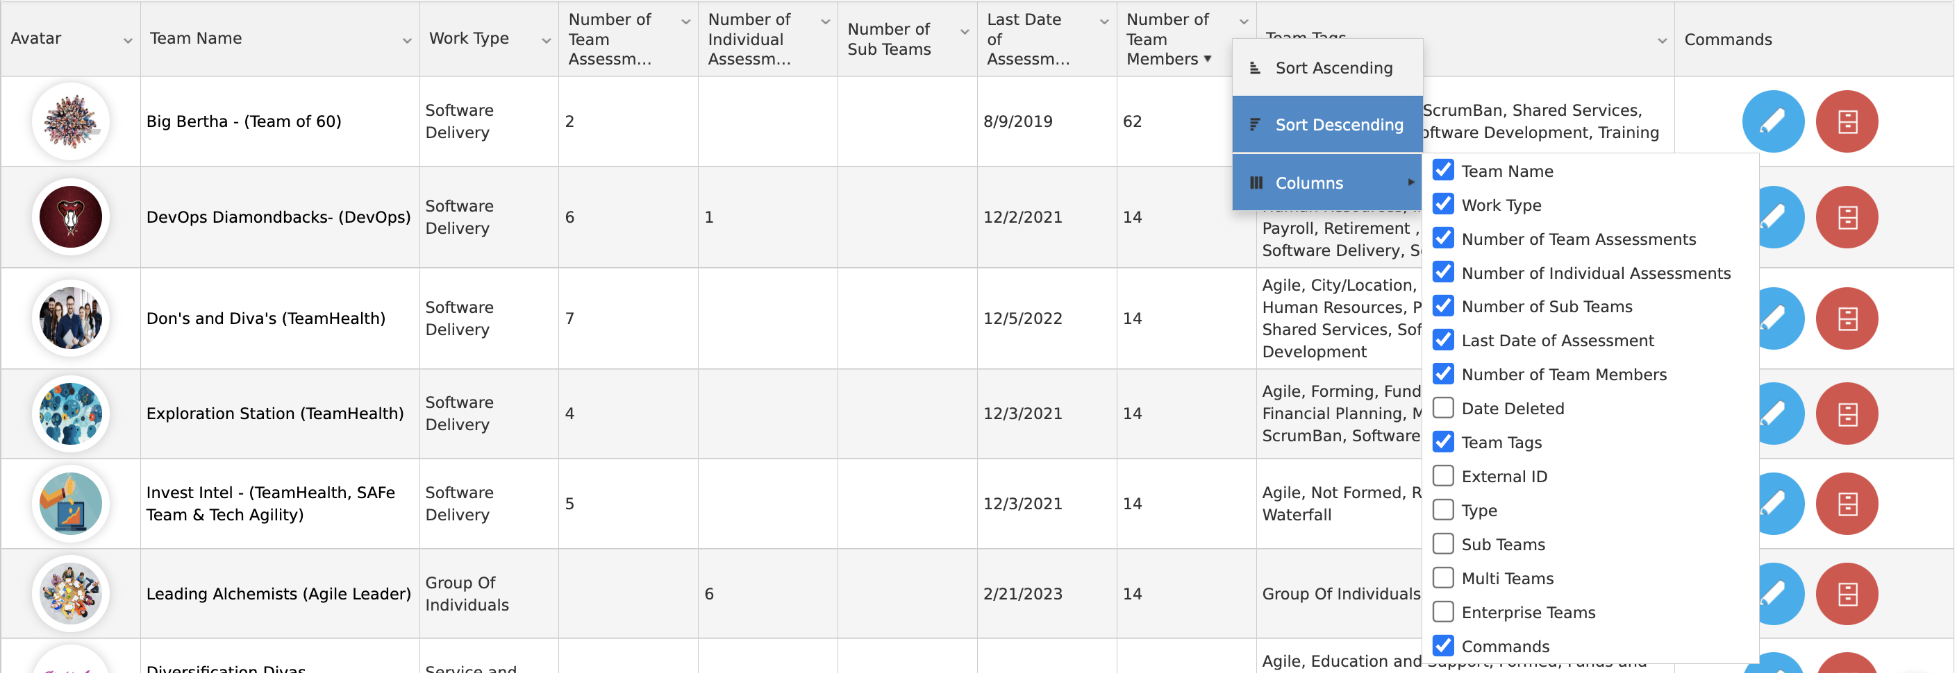
Task: Uncheck Number of Sub Teams checkbox
Action: point(1442,306)
